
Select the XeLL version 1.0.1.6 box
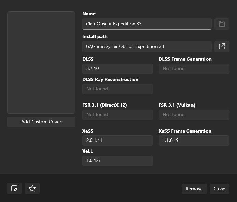pos(117,160)
